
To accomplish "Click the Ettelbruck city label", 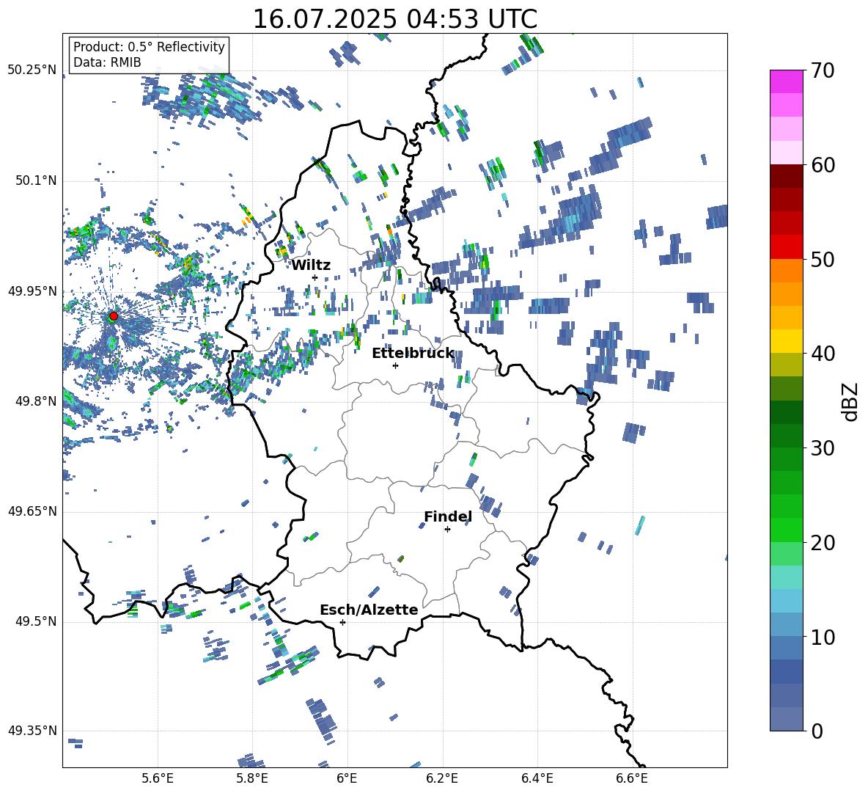I will click(413, 354).
